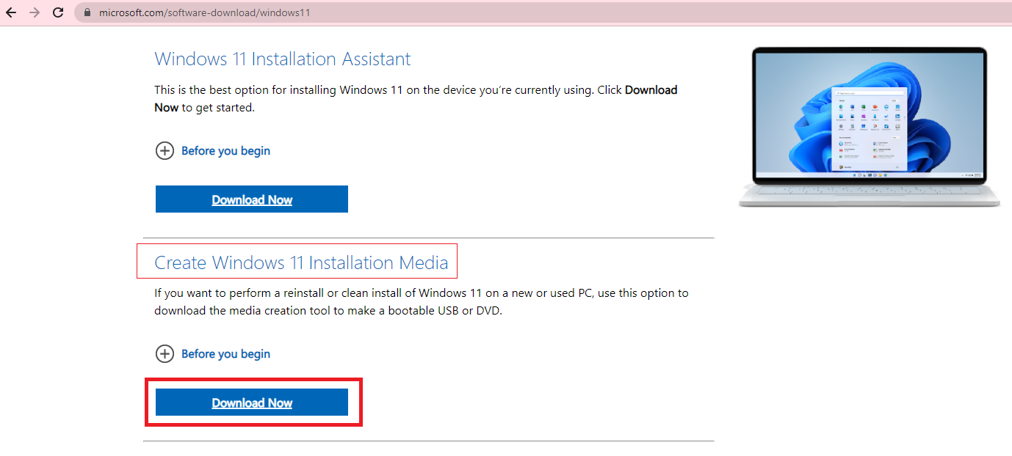This screenshot has height=456, width=1012.
Task: Reload the current page
Action: click(58, 12)
